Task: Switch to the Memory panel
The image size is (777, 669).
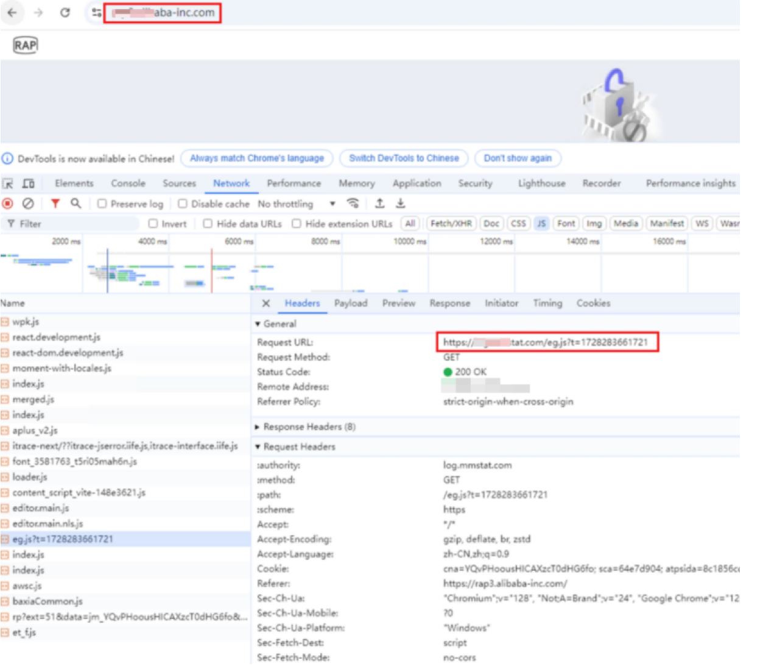Action: 357,183
